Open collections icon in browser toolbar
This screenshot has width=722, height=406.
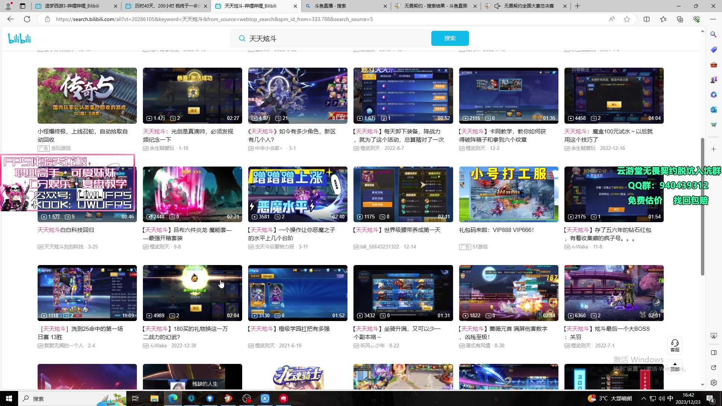coord(680,19)
